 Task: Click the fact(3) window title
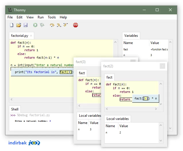[81, 62]
